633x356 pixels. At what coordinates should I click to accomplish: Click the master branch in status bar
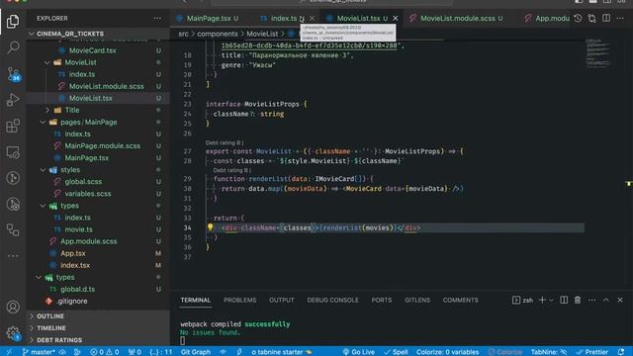(39, 352)
